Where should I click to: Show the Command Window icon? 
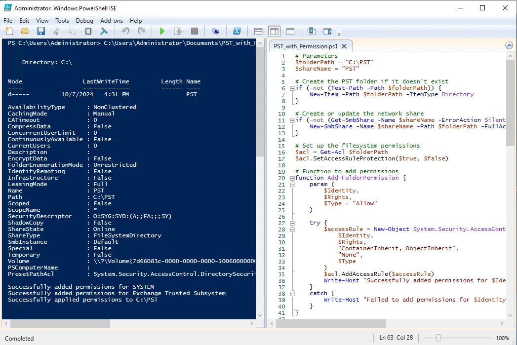312,31
